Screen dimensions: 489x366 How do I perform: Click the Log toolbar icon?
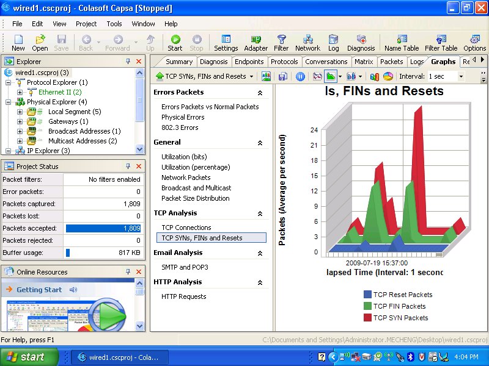[x=333, y=43]
